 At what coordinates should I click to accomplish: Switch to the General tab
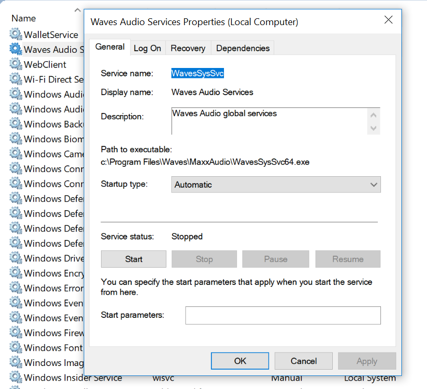pyautogui.click(x=110, y=47)
